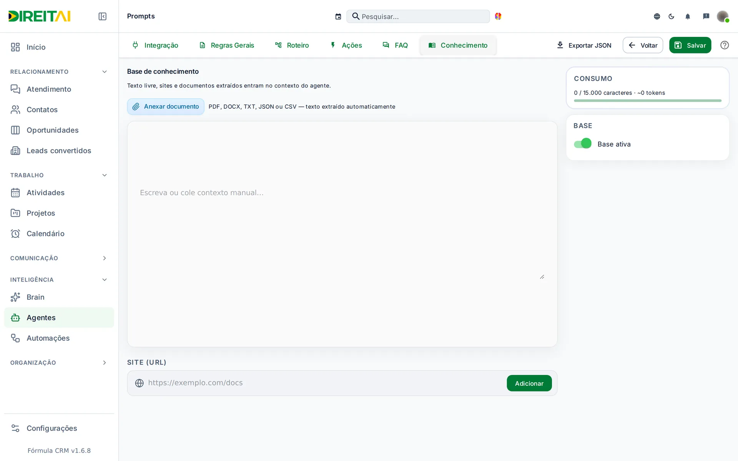The image size is (738, 461).
Task: Collapse the sidebar panel icon
Action: (102, 16)
